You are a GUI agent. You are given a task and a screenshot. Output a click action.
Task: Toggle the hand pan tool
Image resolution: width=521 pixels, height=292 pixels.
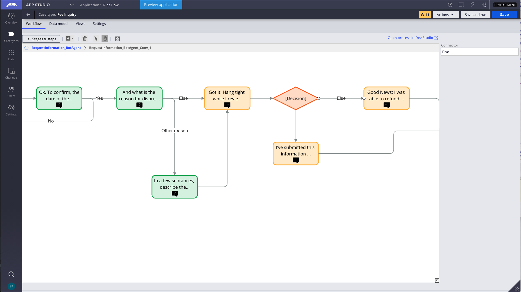pos(105,39)
